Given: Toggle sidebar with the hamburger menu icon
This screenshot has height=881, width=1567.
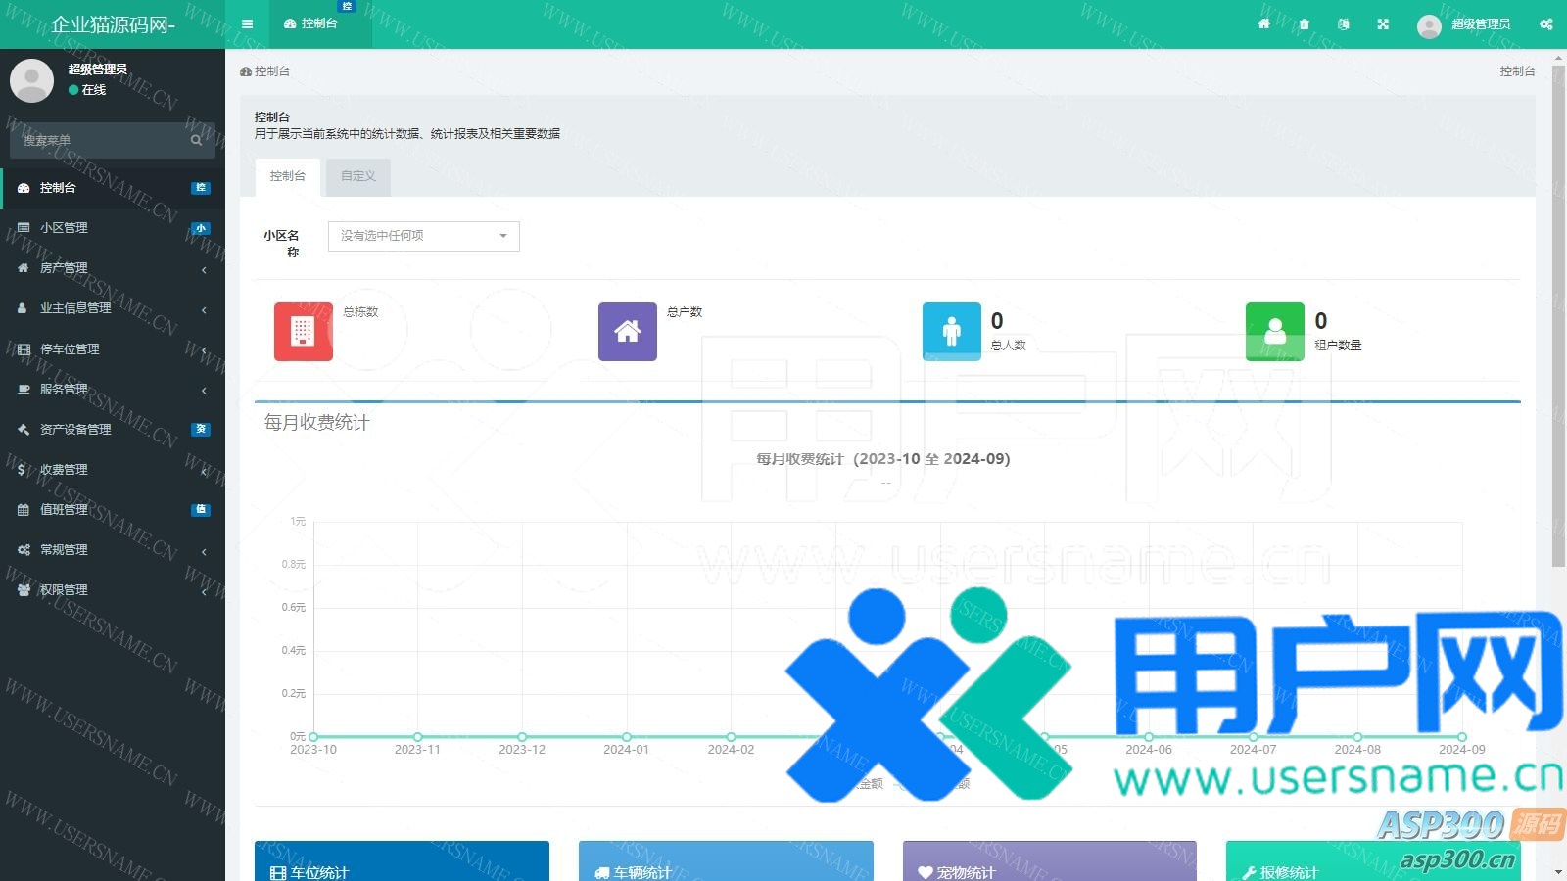Looking at the screenshot, I should (x=247, y=24).
